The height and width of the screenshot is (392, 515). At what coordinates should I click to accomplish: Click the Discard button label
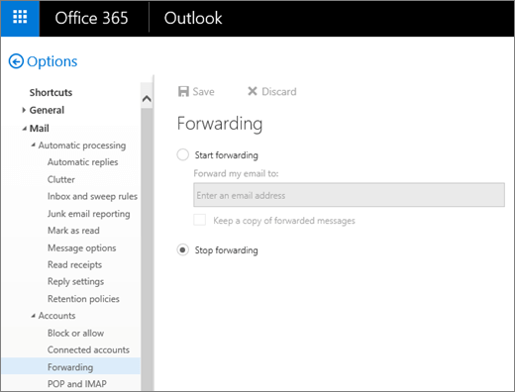coord(279,91)
